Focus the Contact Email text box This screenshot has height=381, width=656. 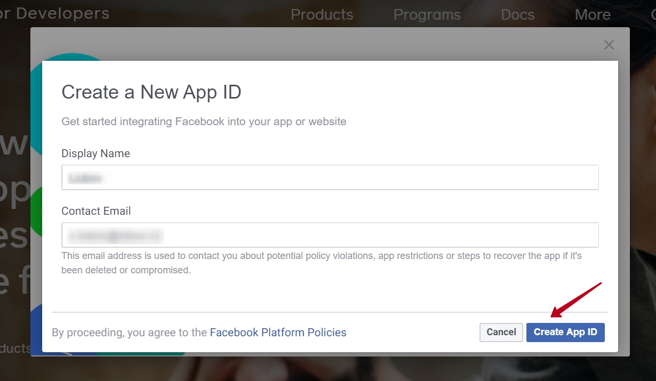(x=330, y=235)
